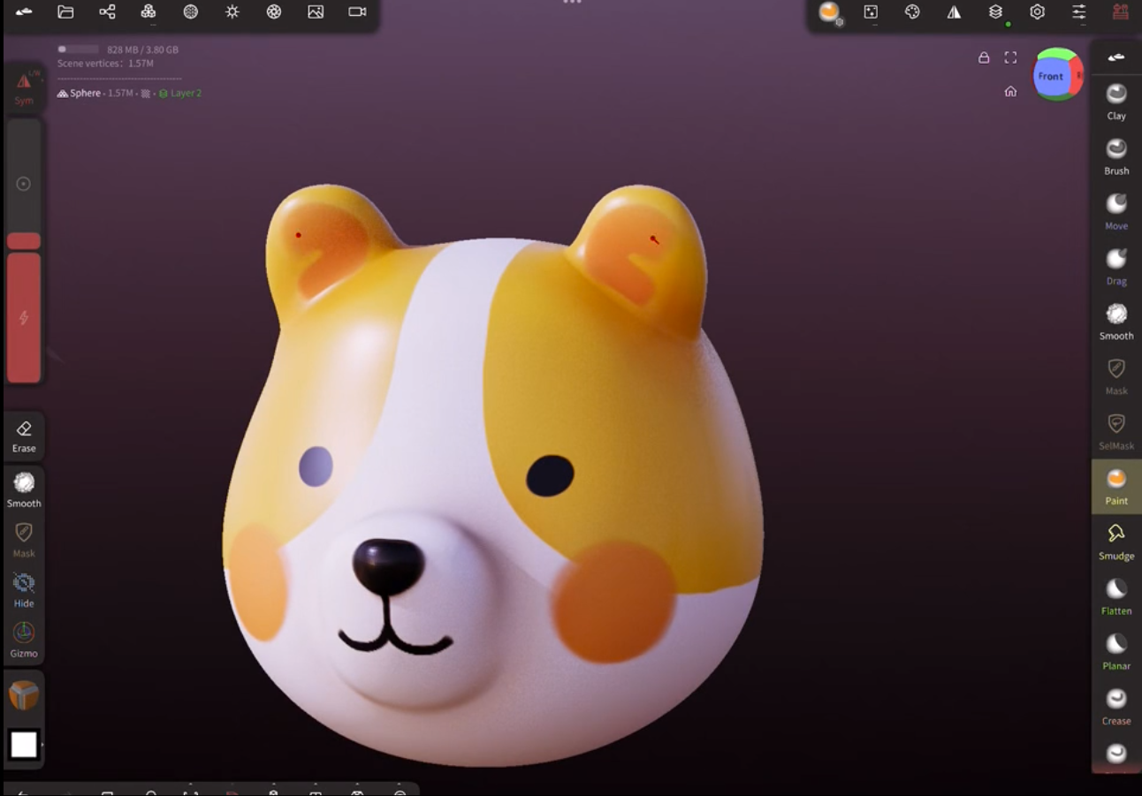Select the Smudge tool

coord(1116,541)
